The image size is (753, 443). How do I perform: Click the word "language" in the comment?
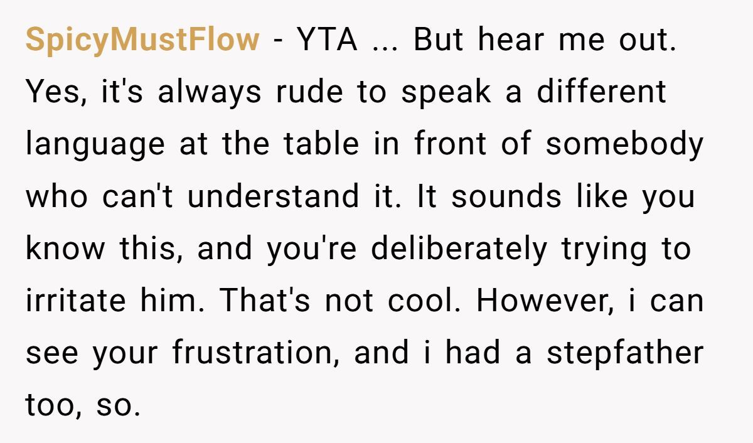(x=95, y=145)
